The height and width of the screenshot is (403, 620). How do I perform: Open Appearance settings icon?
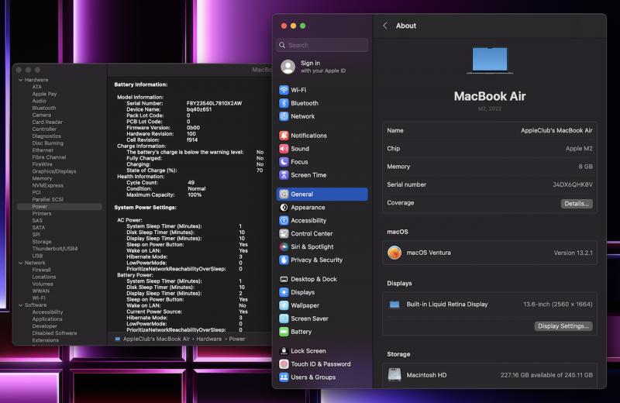point(284,207)
